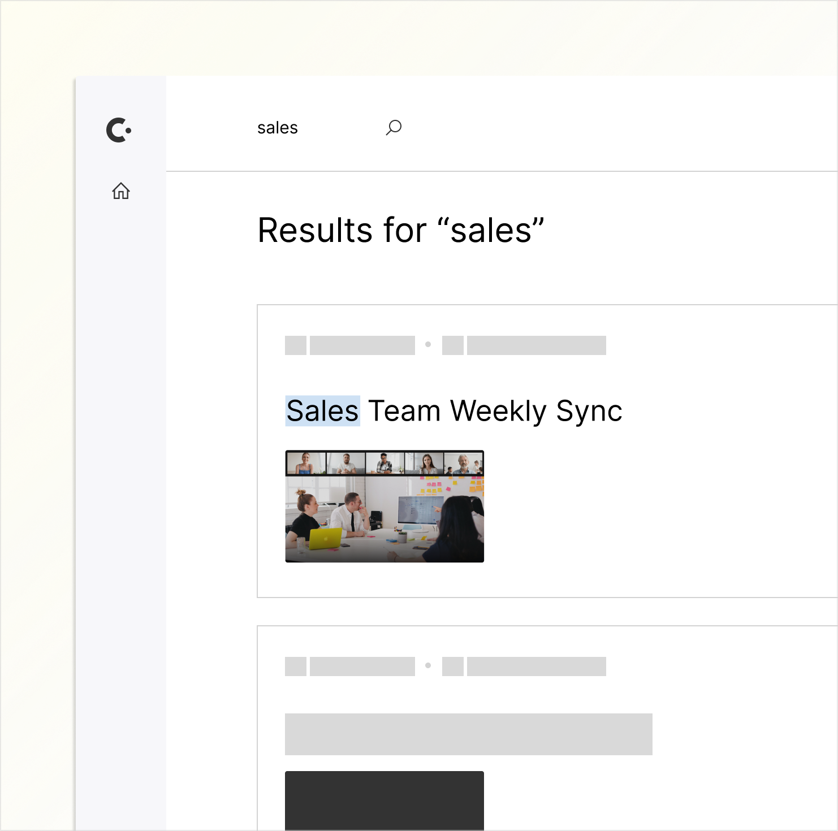Open the dark thumbnail in second result

[385, 800]
